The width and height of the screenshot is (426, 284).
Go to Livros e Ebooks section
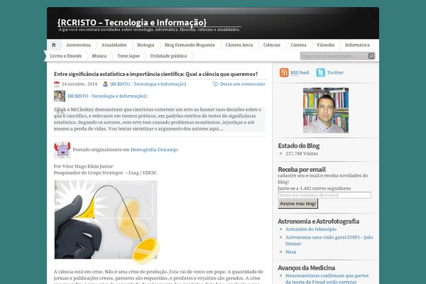[65, 55]
